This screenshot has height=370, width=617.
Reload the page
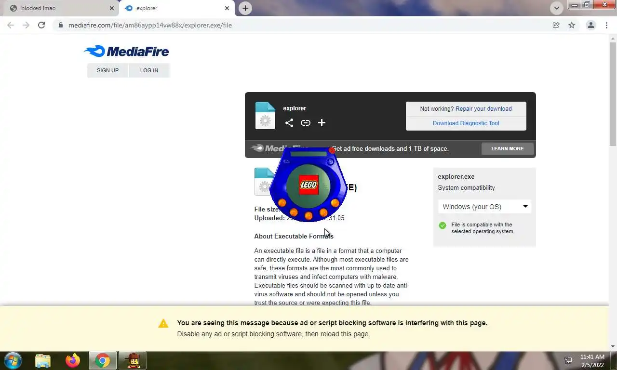41,25
